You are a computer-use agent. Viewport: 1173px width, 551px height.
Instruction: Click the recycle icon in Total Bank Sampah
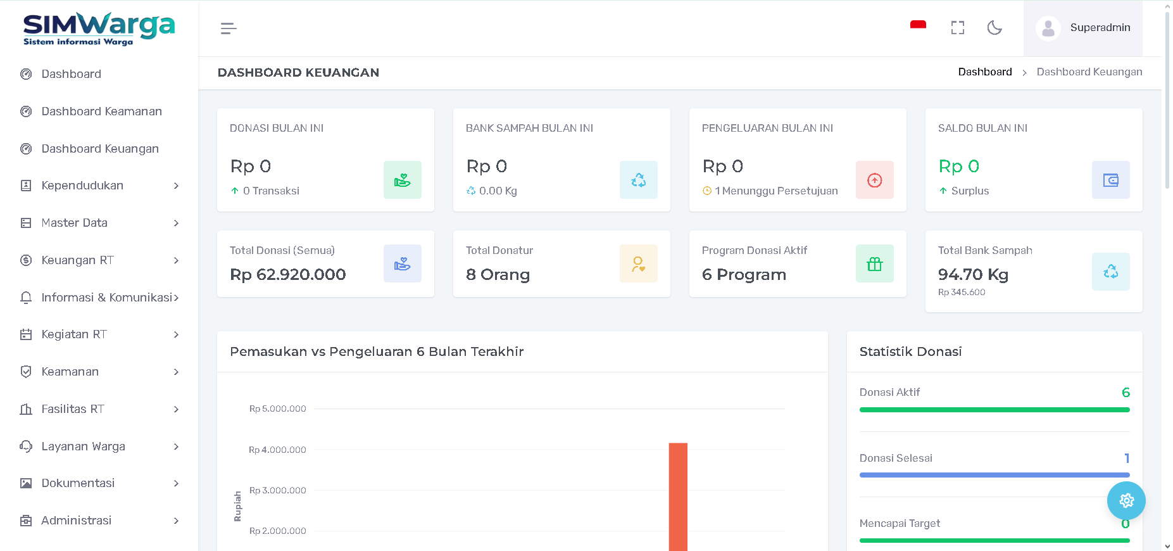[x=1111, y=272]
